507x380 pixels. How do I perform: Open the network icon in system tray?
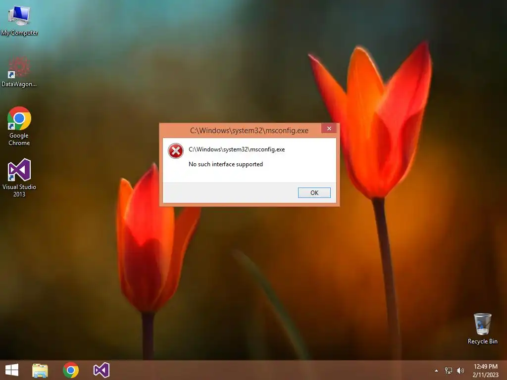click(449, 371)
